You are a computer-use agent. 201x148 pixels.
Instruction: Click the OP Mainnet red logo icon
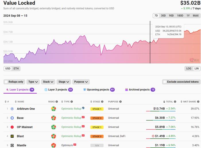pyautogui.click(x=12, y=127)
